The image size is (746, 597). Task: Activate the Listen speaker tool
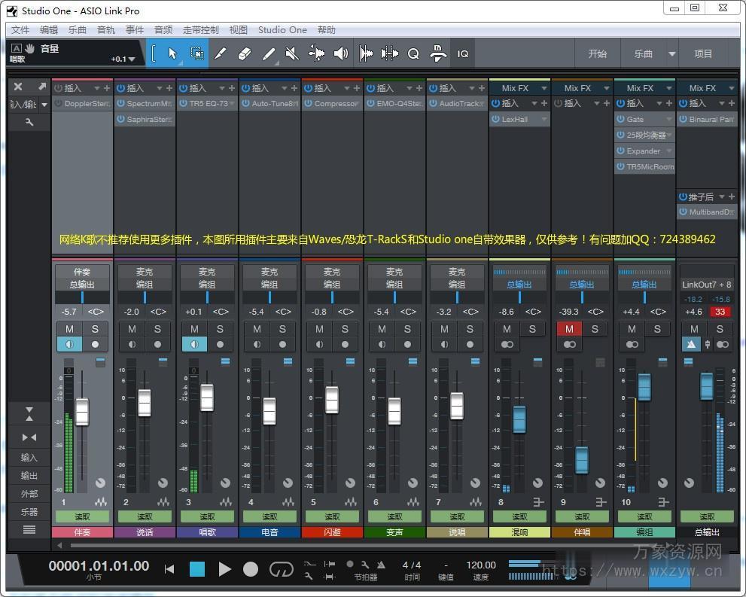(341, 53)
